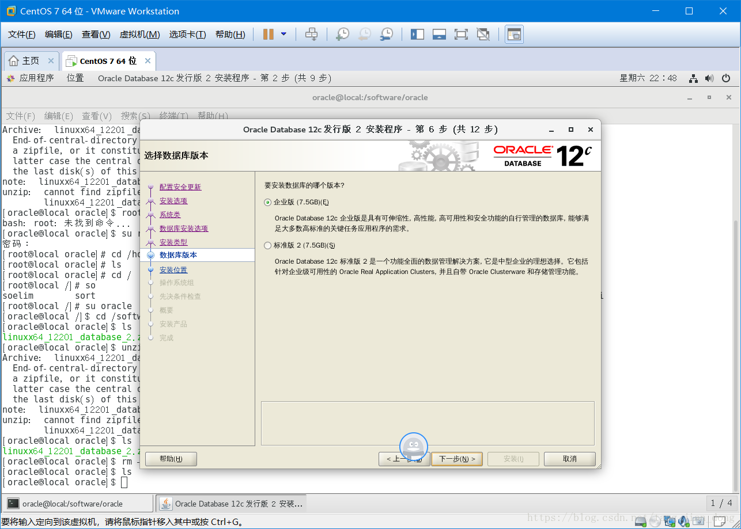This screenshot has width=741, height=529.
Task: Click the volume icon in GNOME panel
Action: pyautogui.click(x=709, y=78)
